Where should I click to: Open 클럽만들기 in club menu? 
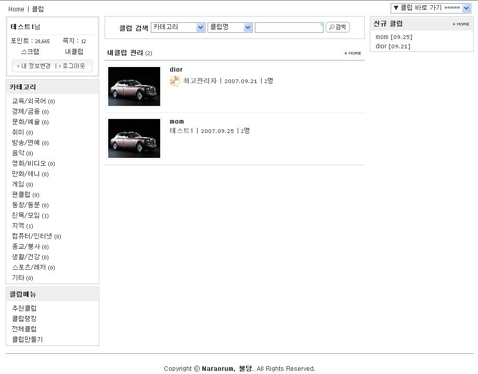tap(28, 340)
